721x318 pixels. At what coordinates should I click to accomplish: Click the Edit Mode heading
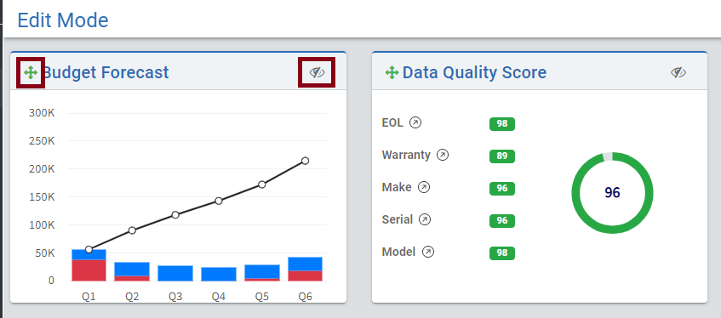63,20
